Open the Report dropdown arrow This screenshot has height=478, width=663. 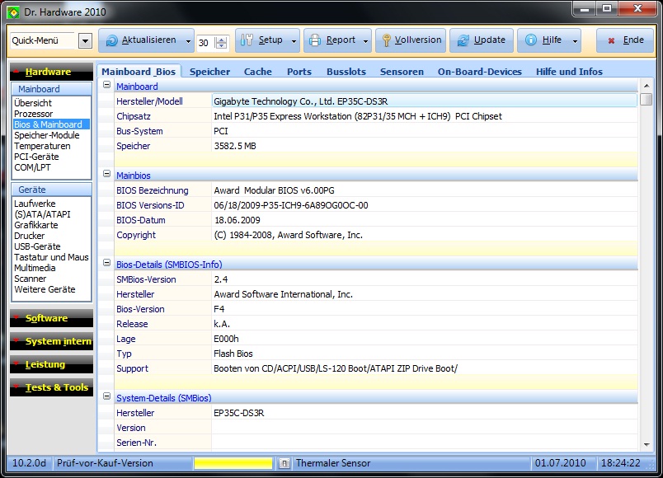365,41
